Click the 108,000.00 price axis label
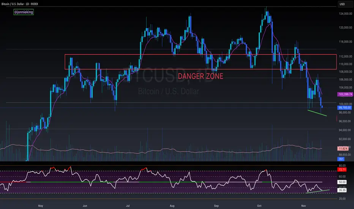354x209 pixels. [345, 72]
